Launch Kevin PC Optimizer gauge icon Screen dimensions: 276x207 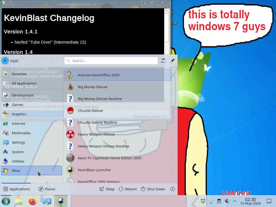click(70, 158)
